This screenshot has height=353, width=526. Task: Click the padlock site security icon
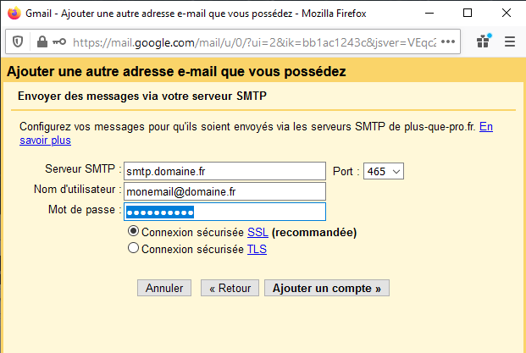point(42,42)
